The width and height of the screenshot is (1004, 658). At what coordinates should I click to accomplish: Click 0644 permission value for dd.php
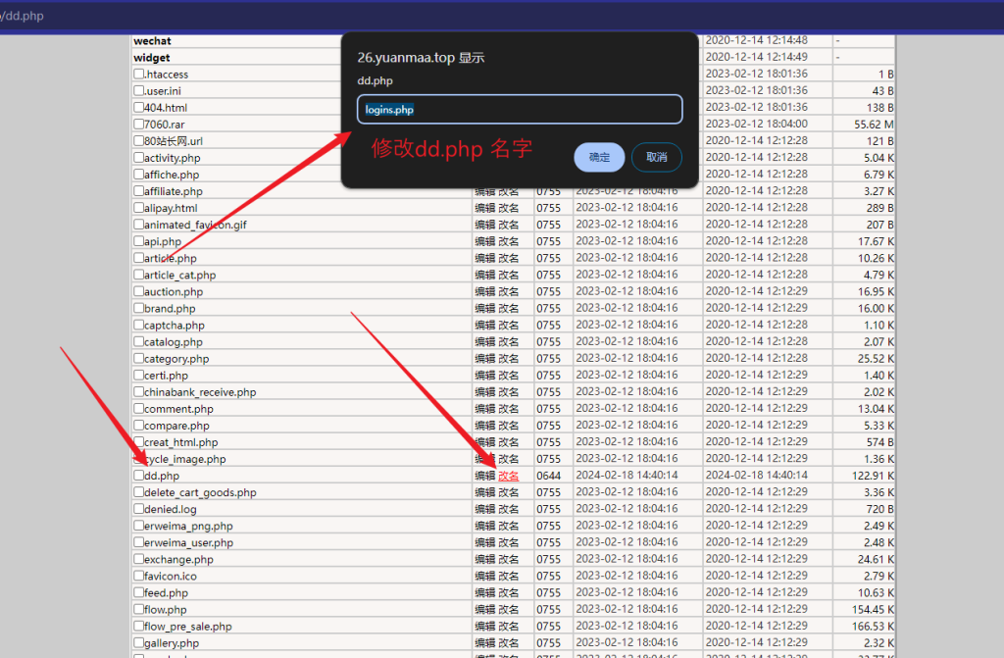coord(548,476)
